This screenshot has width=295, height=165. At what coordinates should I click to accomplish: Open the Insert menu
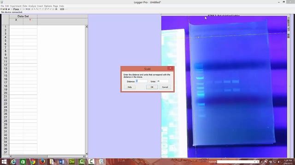coord(40,6)
